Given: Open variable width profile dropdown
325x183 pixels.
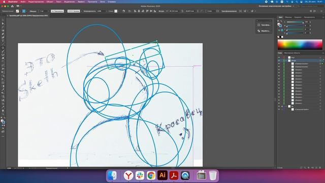Looking at the screenshot, I should point(65,11).
